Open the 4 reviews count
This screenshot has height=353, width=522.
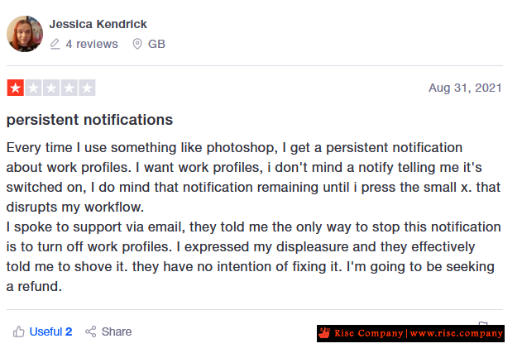click(92, 44)
